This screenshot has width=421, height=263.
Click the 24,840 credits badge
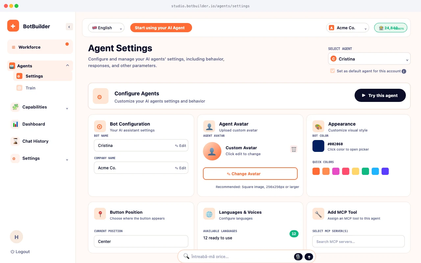391,28
